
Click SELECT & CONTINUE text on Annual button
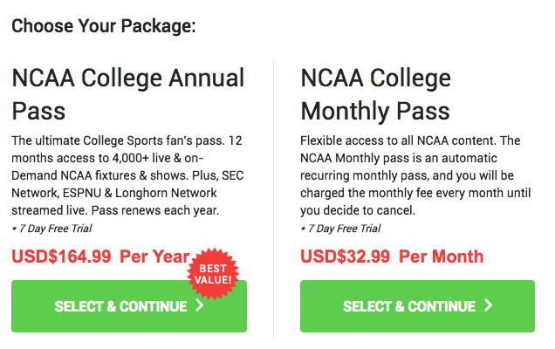(x=120, y=306)
